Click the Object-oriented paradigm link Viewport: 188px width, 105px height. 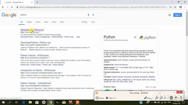(117, 77)
